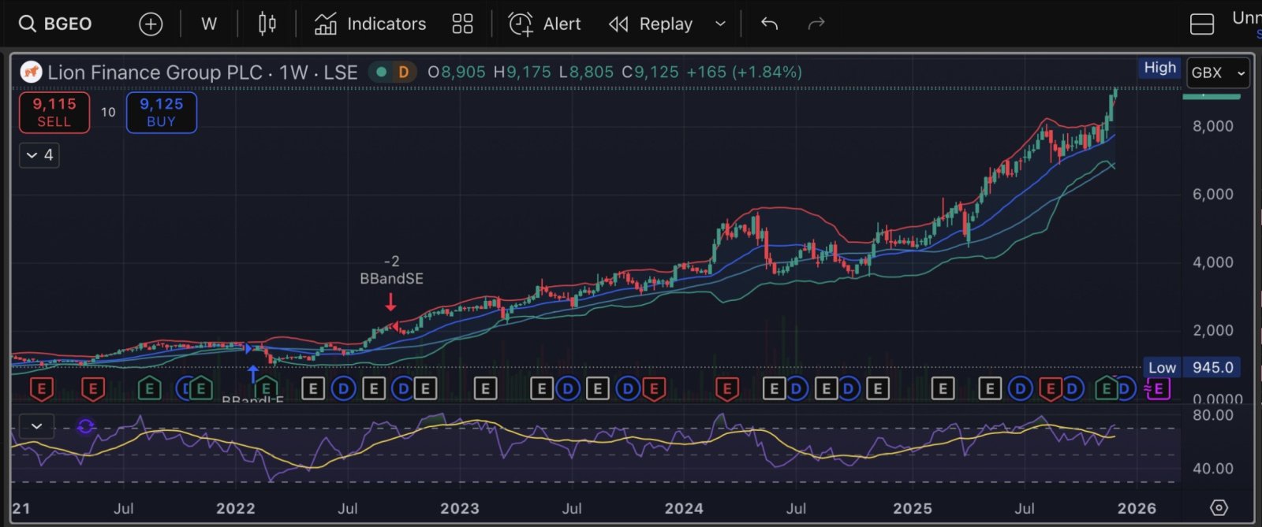Undo the last chart action

[769, 24]
